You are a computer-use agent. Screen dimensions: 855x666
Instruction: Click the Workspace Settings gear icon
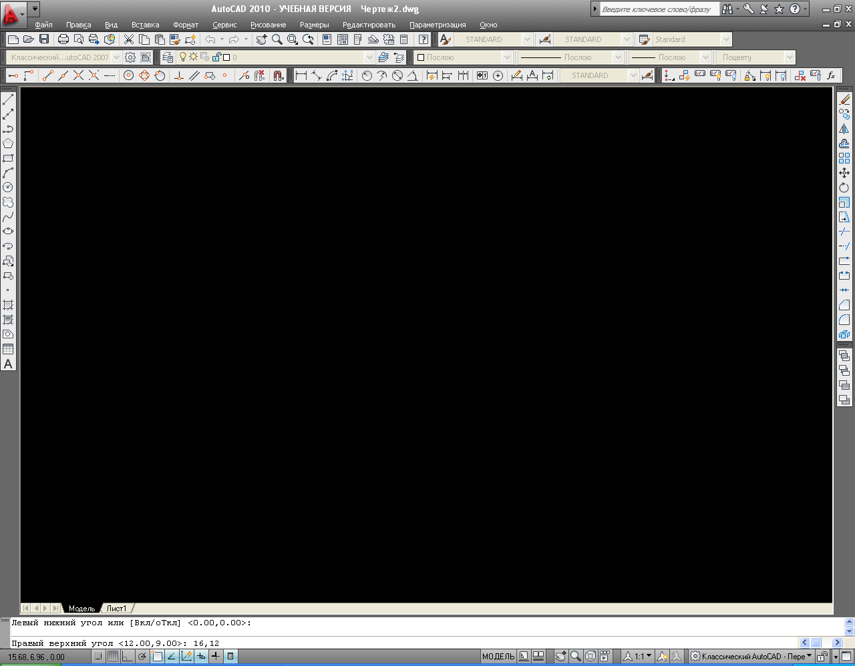[x=130, y=57]
